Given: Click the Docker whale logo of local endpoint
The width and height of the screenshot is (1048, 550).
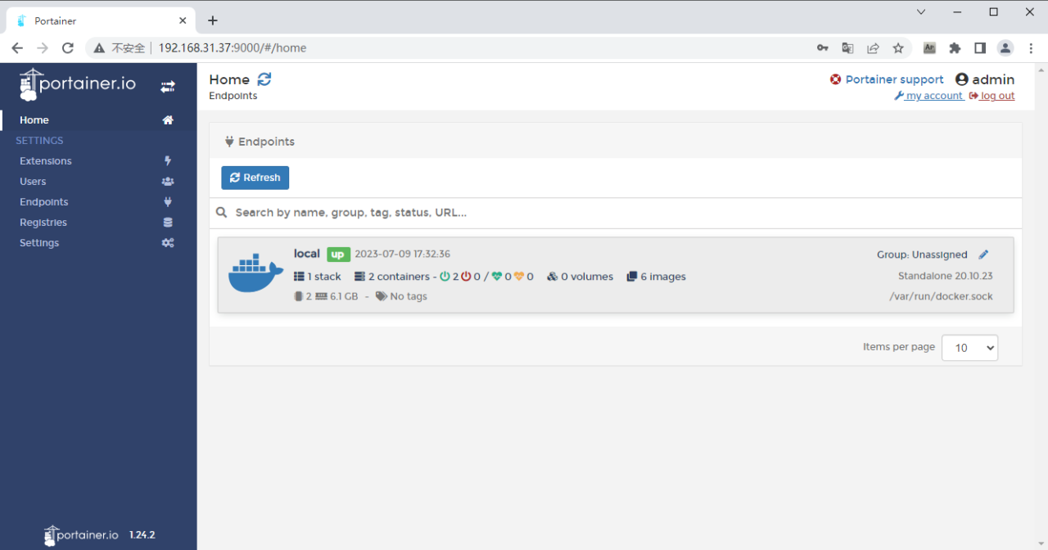Looking at the screenshot, I should (255, 273).
